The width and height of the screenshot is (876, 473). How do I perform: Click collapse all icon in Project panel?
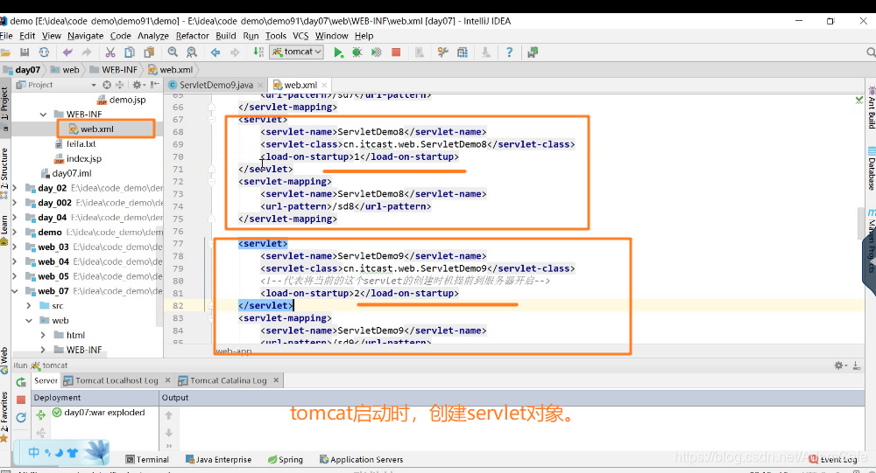(119, 85)
